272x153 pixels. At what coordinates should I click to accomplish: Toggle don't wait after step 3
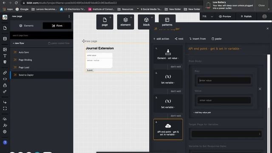[x=176, y=116]
